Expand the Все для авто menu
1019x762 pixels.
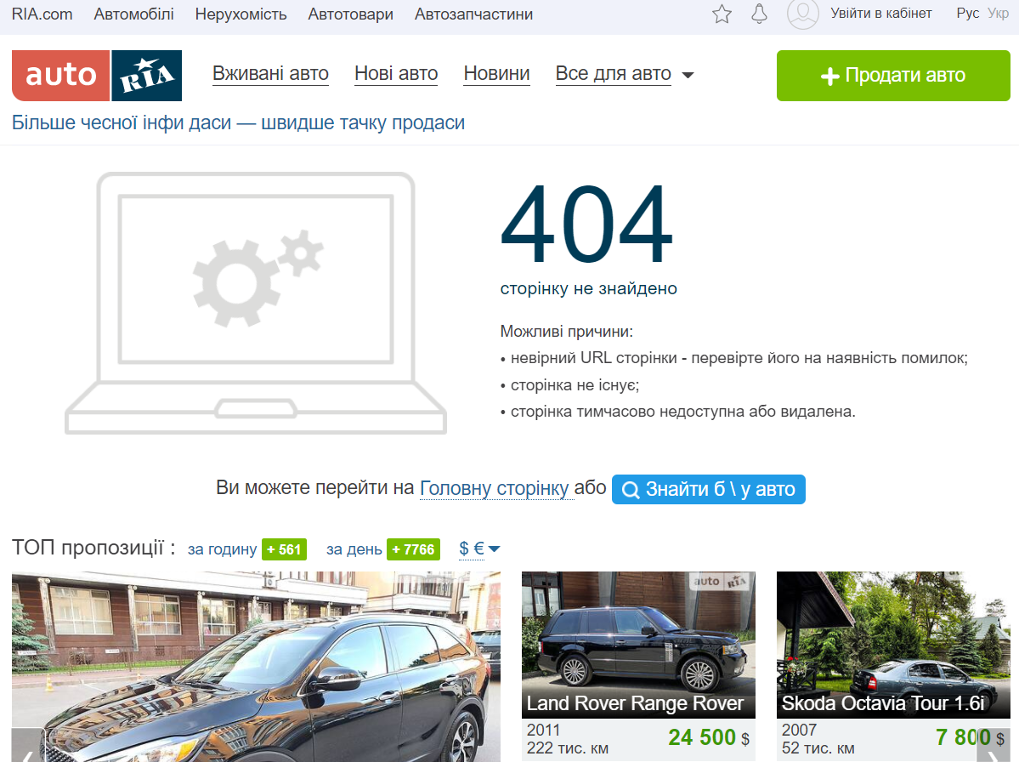(624, 74)
